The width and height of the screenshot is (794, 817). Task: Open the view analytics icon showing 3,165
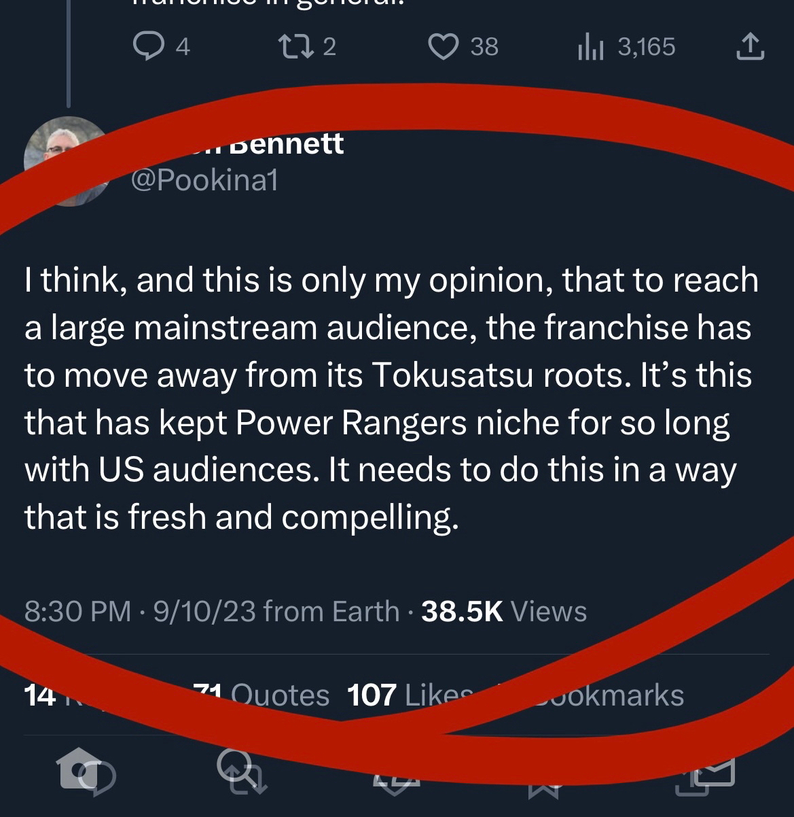pyautogui.click(x=591, y=48)
